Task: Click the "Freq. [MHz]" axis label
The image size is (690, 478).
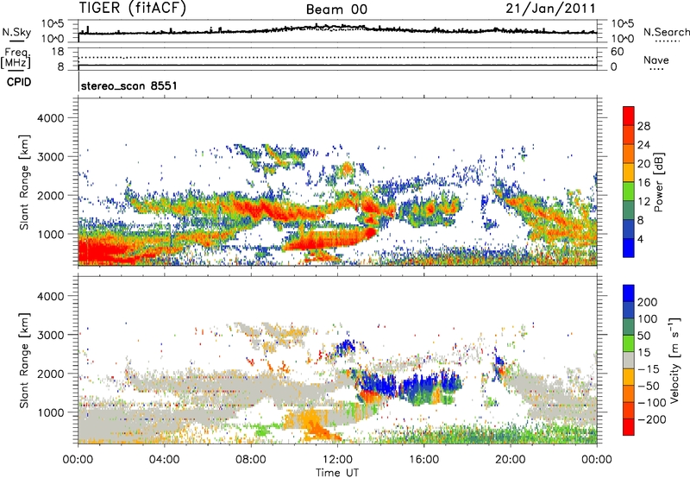Action: 16,58
